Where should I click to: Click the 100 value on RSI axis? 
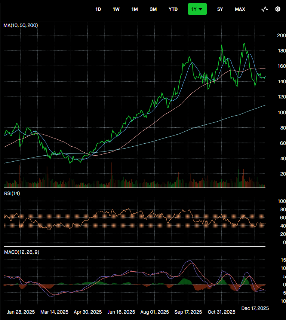pos(282,201)
